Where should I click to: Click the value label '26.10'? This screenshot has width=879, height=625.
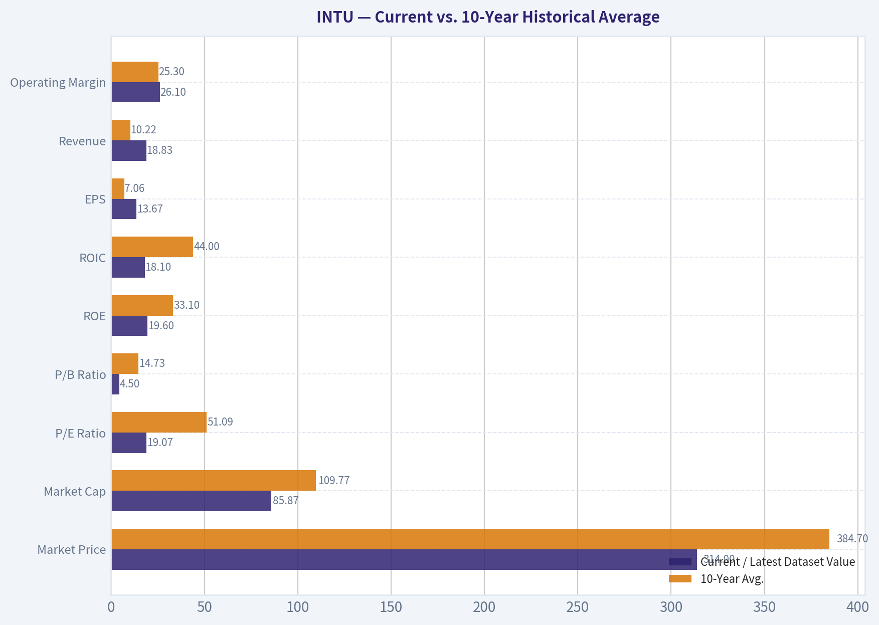173,92
